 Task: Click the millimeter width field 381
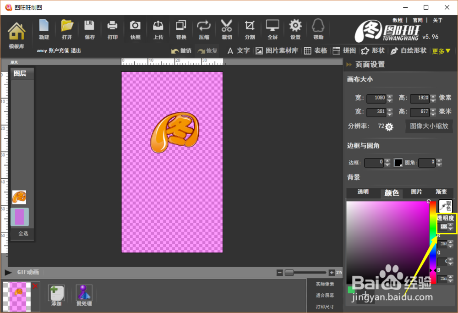(x=376, y=112)
